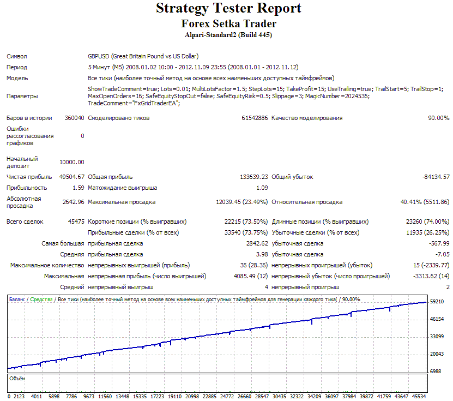Click the 'Средства' legend label in chart

[41, 300]
